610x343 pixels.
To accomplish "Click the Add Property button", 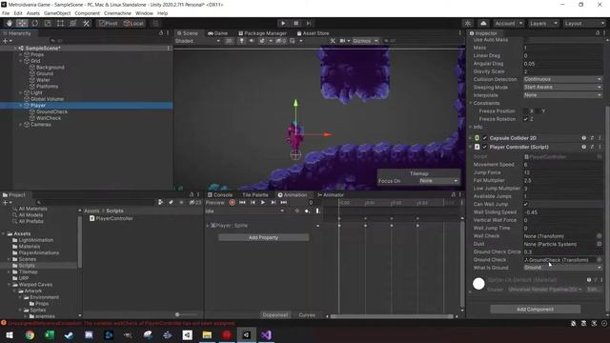I will (263, 237).
